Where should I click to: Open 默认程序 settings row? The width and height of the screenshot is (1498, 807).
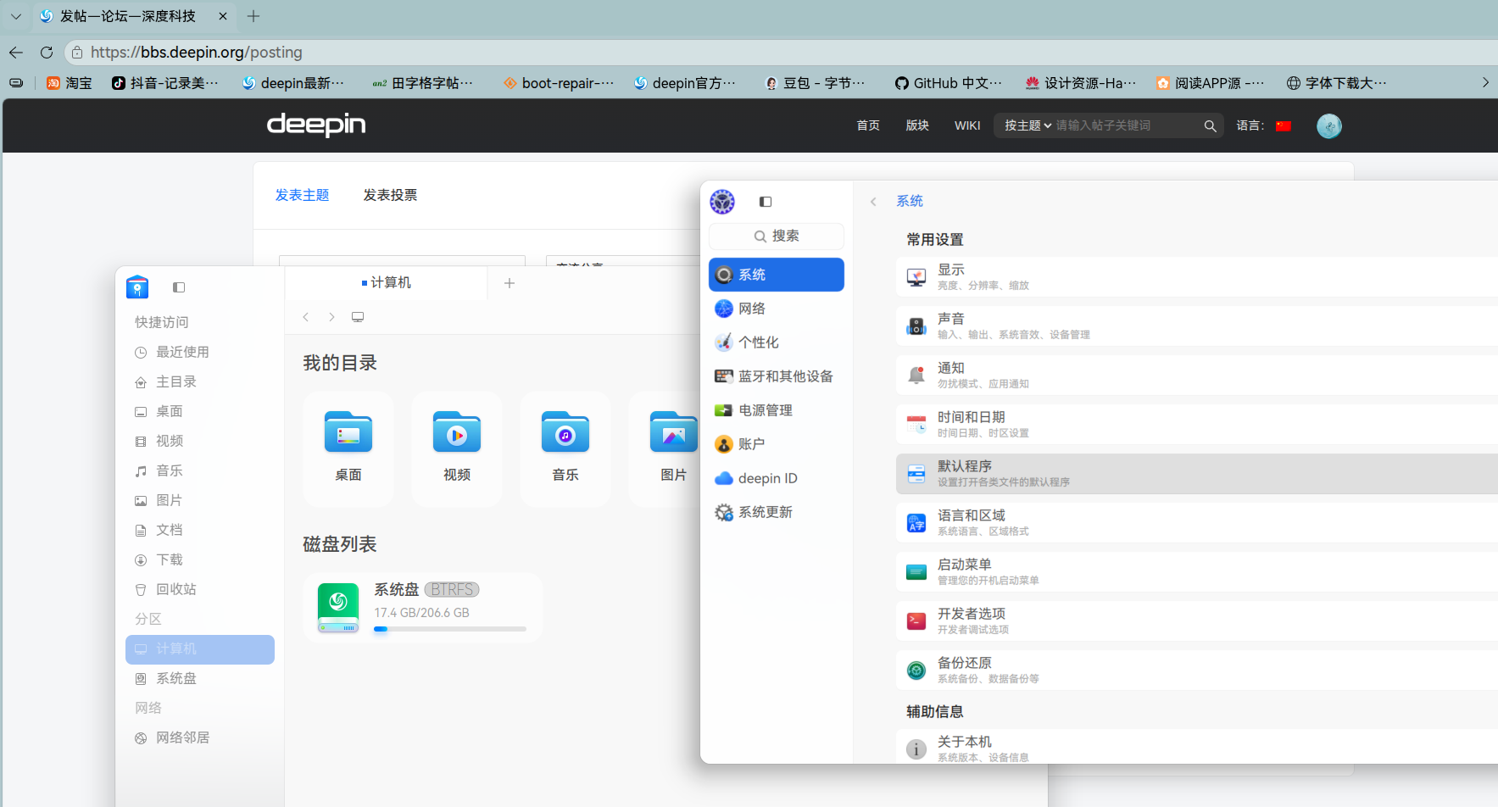pyautogui.click(x=1197, y=474)
